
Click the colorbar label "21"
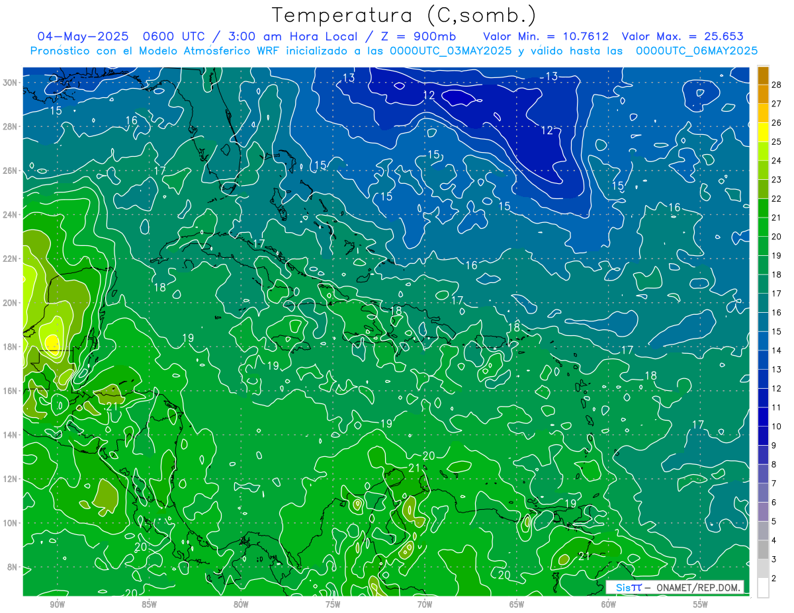pyautogui.click(x=777, y=218)
